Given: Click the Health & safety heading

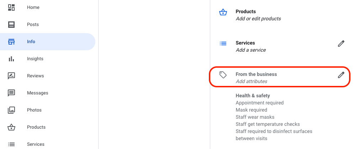Looking at the screenshot, I should 253,96.
